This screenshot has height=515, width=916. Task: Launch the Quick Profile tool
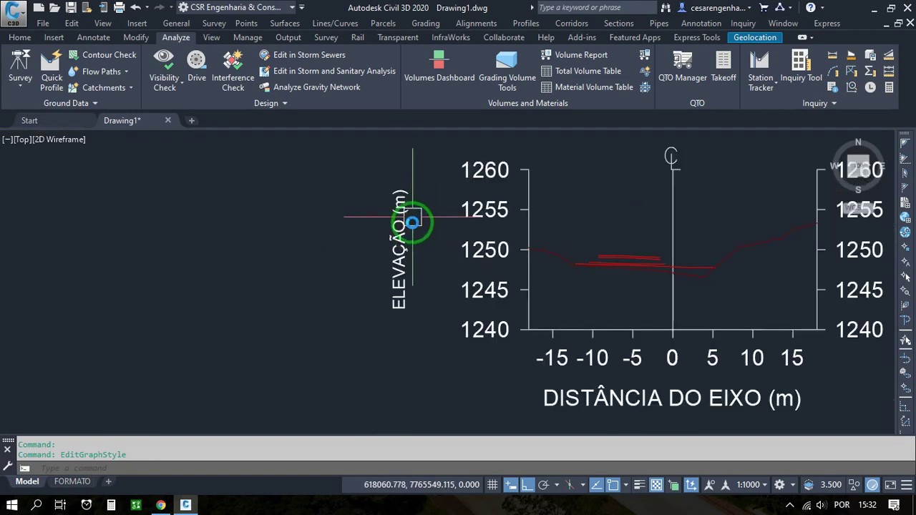(52, 70)
